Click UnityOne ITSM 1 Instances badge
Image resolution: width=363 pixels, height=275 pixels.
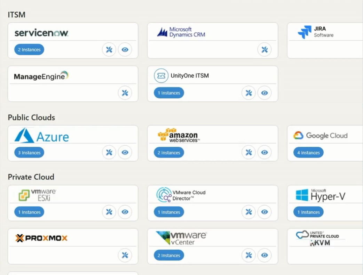169,93
